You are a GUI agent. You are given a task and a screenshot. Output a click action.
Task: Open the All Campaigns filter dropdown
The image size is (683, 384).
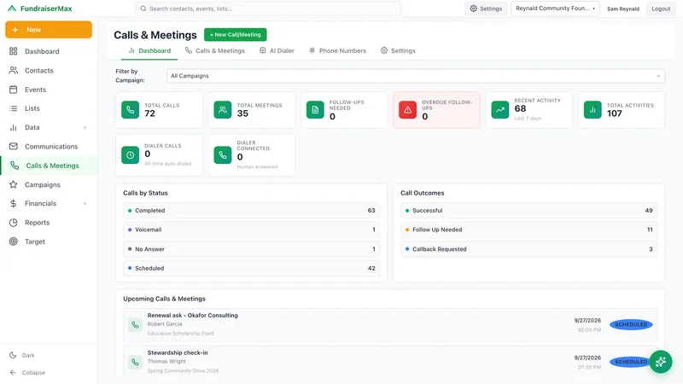point(416,76)
